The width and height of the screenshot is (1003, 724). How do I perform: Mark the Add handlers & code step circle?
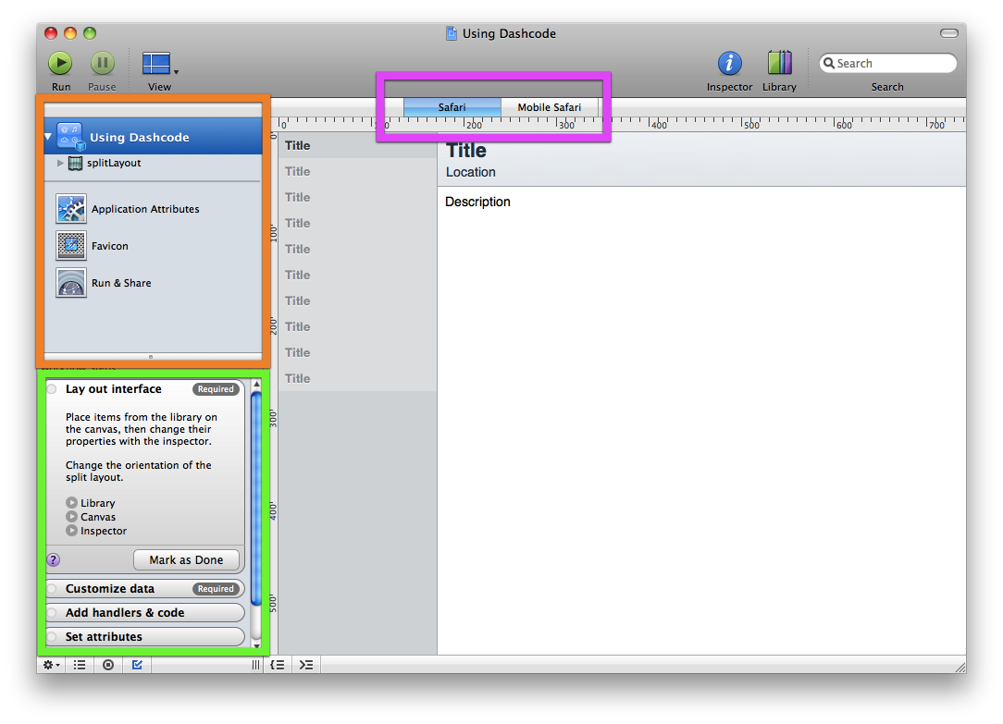52,613
